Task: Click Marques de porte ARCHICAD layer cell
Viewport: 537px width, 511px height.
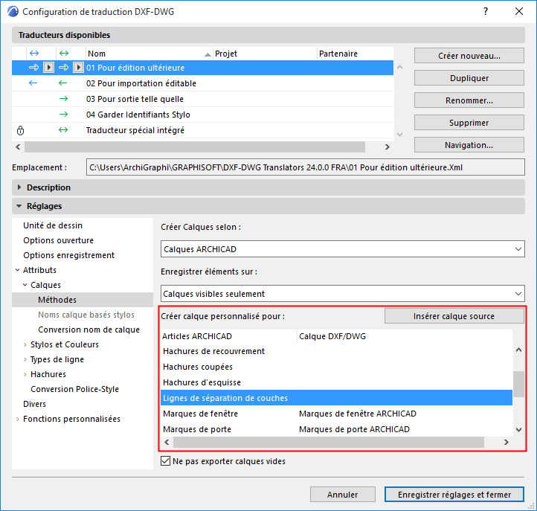Action: coord(354,429)
